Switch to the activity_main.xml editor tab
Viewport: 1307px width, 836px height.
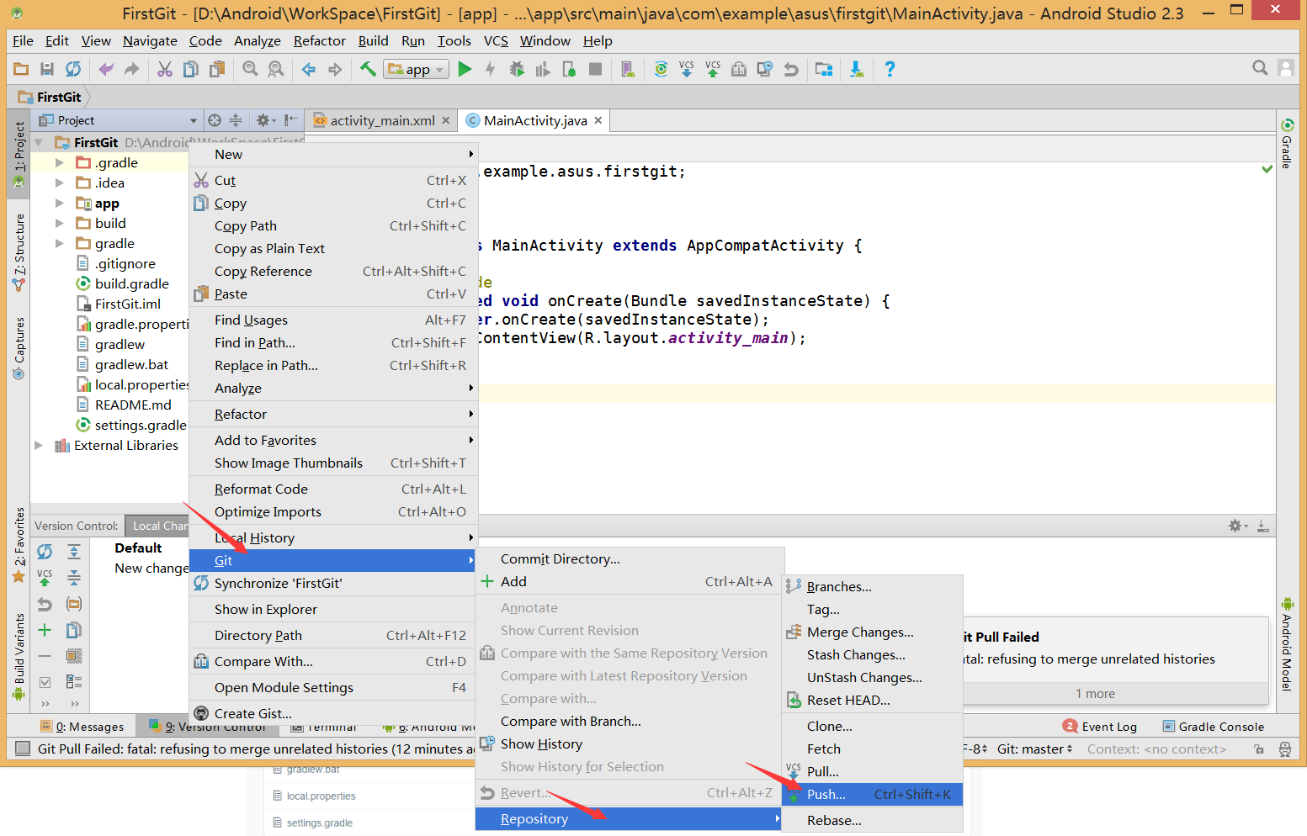click(x=383, y=120)
